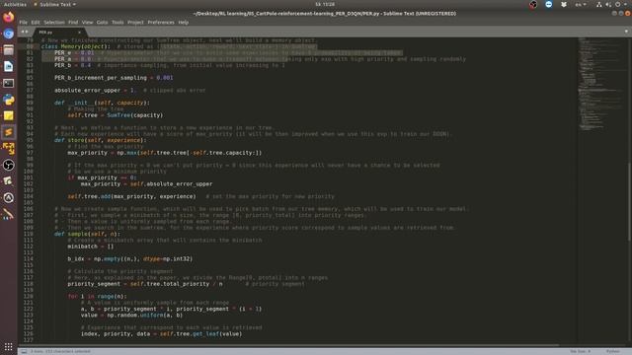Screen dimensions: 632x355
Task: Show Applications grid in the dock
Action: [x=9, y=346]
